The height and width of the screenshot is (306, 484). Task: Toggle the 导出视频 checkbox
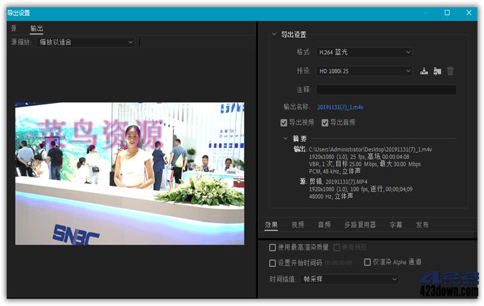(284, 122)
